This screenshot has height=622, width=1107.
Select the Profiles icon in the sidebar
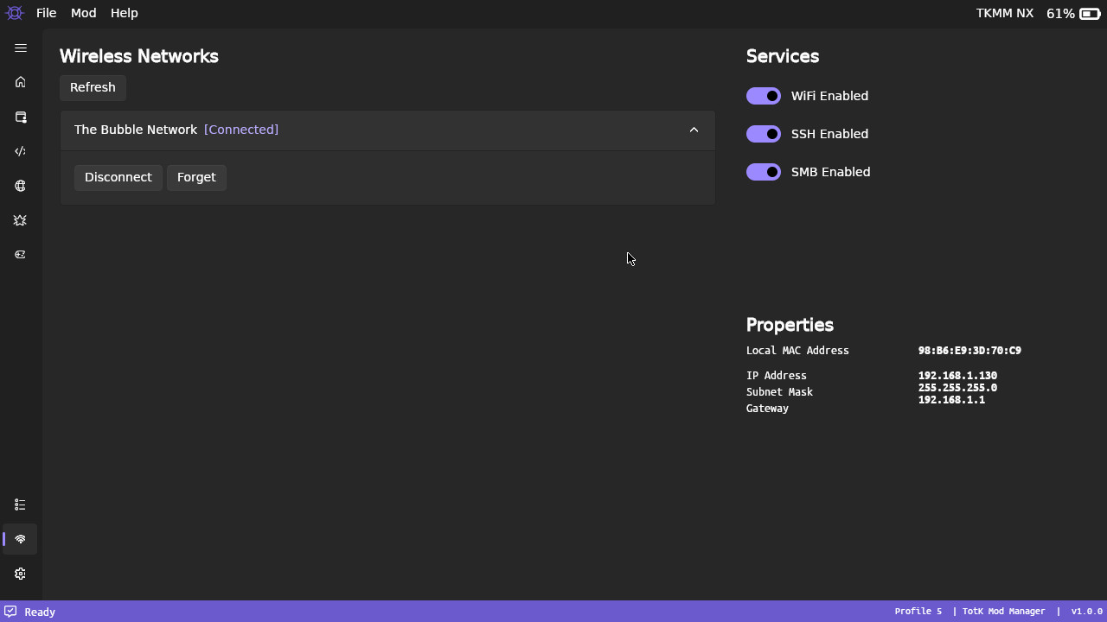20,117
